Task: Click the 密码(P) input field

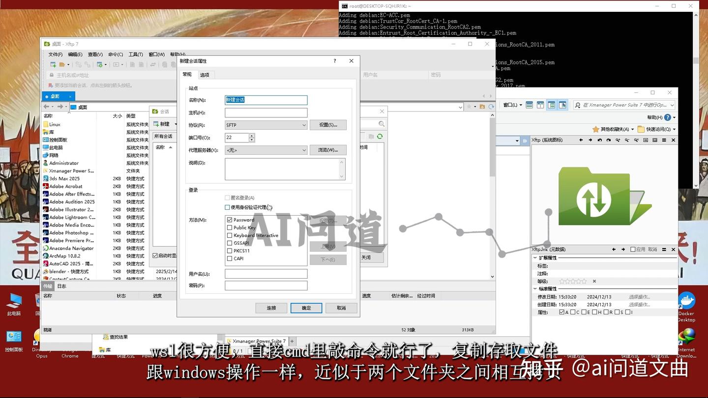Action: tap(266, 285)
